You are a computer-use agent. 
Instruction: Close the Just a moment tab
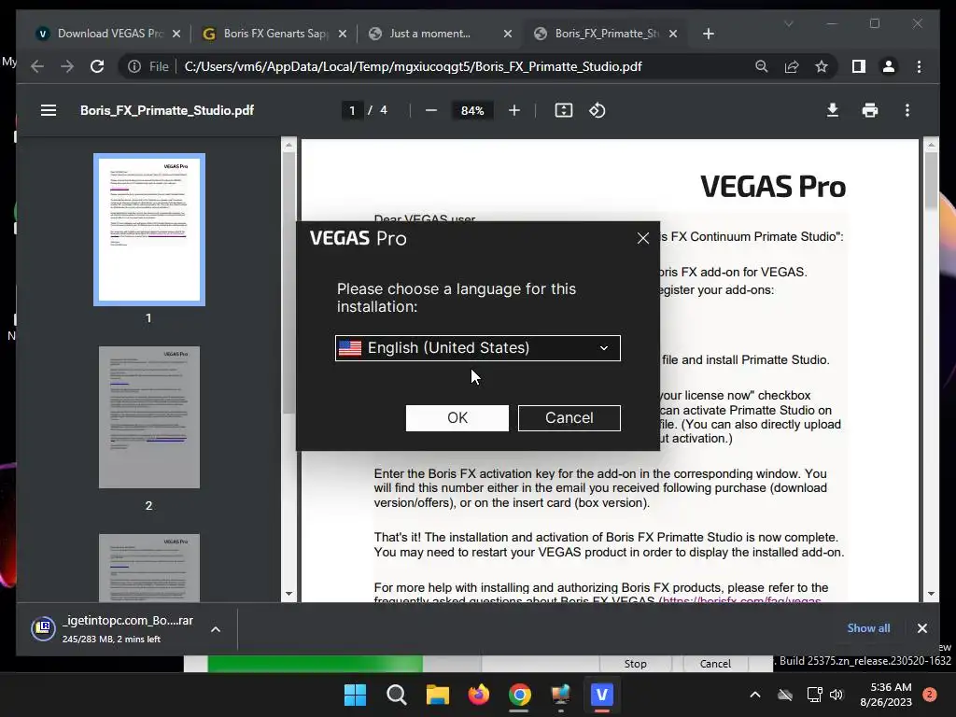click(507, 34)
